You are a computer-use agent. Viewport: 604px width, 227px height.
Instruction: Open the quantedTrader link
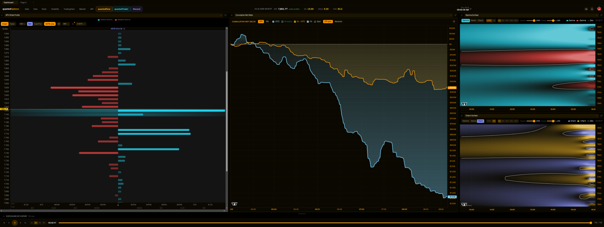(x=121, y=9)
